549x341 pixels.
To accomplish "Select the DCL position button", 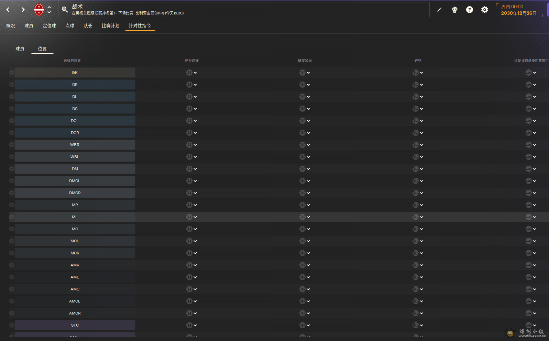I will tap(75, 121).
